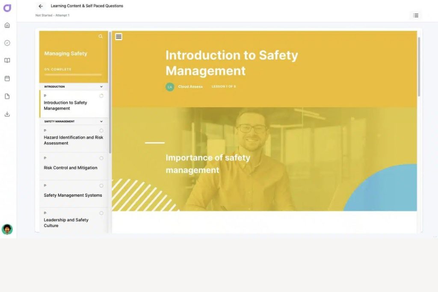Image resolution: width=438 pixels, height=292 pixels.
Task: Click completion circle for Safety Management Systems
Action: 101,186
